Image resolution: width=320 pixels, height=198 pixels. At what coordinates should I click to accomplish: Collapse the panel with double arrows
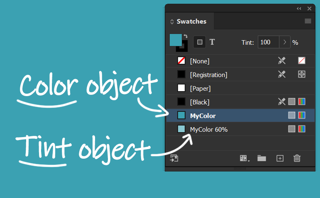click(x=299, y=8)
